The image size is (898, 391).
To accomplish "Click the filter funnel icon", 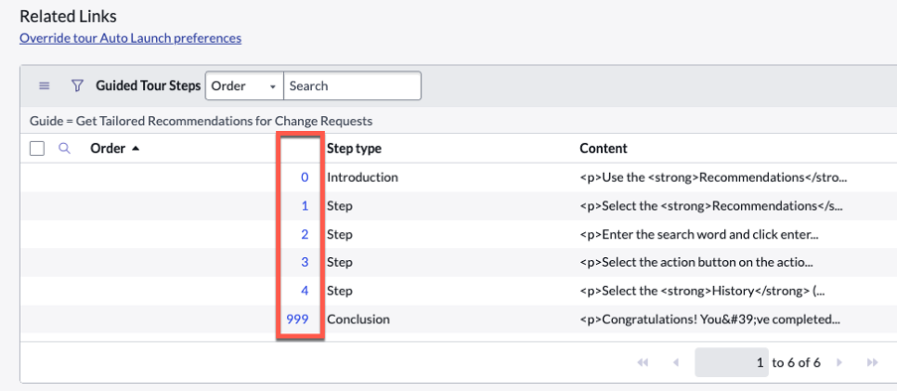I will [76, 86].
